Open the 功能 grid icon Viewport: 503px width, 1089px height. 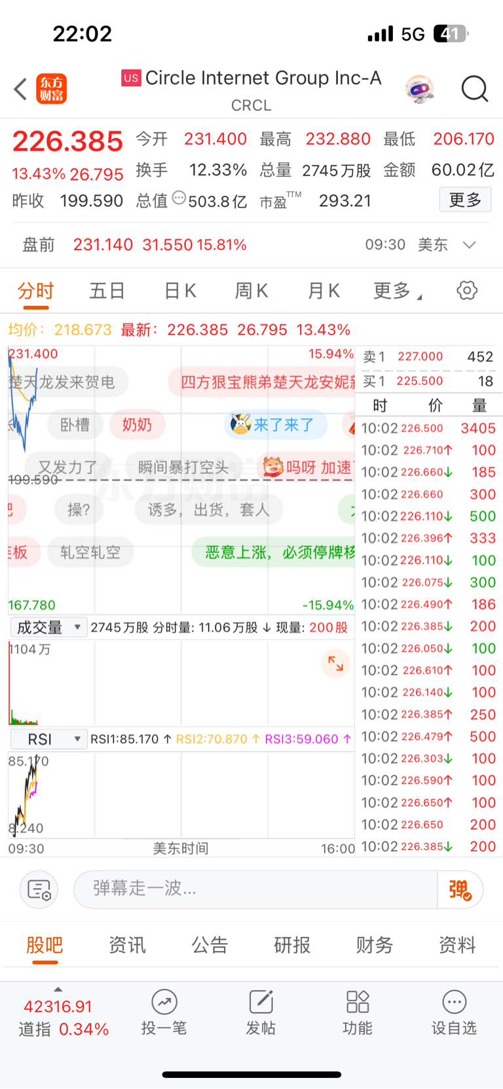(x=358, y=1001)
